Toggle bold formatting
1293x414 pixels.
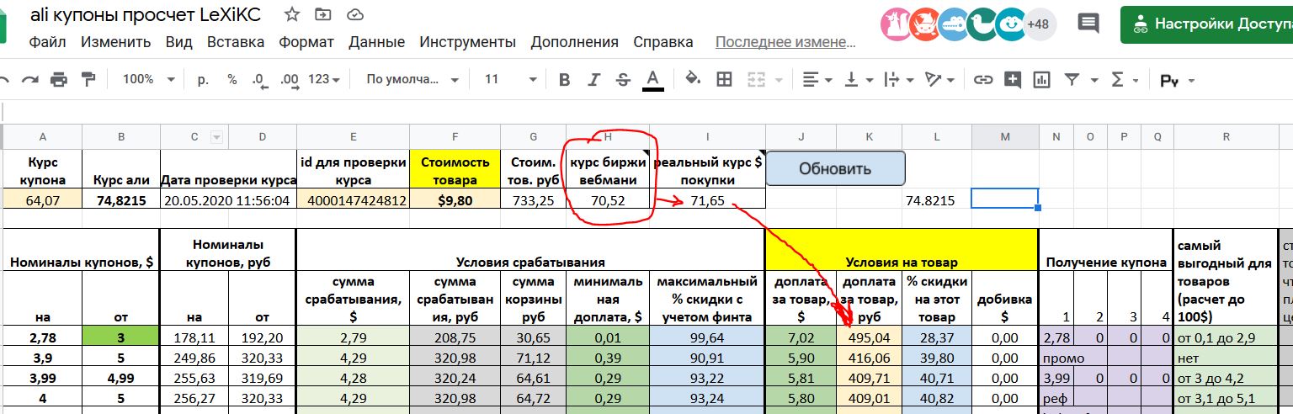[565, 80]
